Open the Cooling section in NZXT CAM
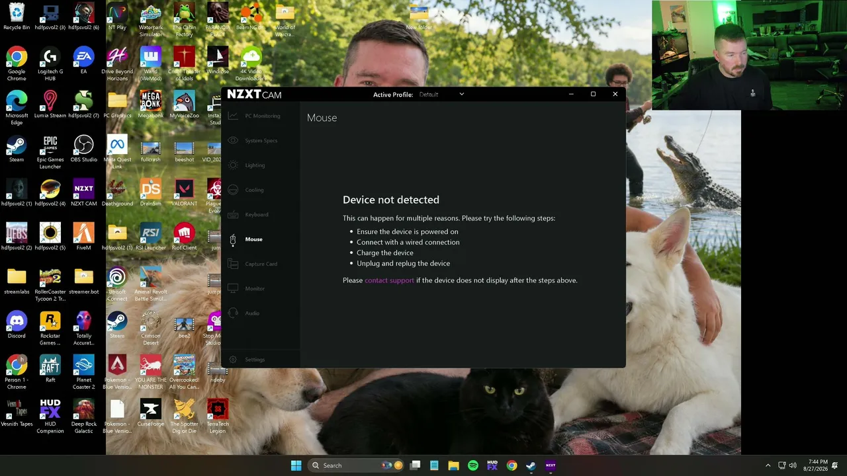The width and height of the screenshot is (847, 476). pyautogui.click(x=255, y=190)
